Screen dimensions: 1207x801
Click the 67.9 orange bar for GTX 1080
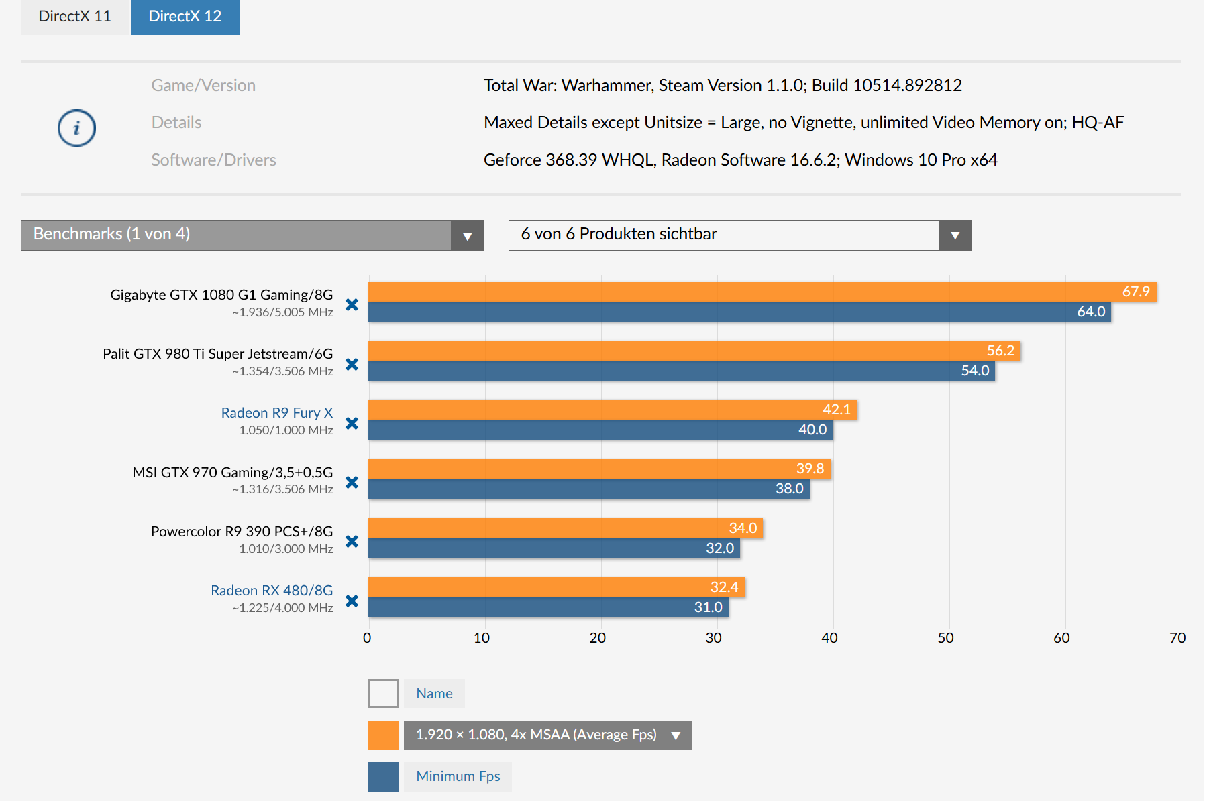pyautogui.click(x=762, y=292)
